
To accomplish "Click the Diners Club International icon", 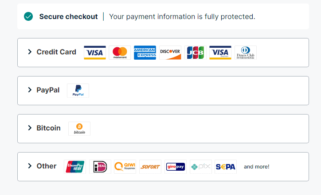I will pos(246,53).
